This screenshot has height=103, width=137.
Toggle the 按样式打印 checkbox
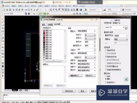(106, 57)
